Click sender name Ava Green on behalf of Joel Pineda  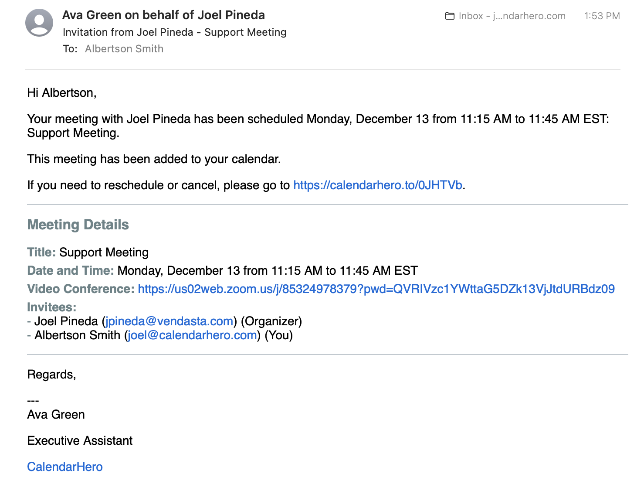point(163,15)
